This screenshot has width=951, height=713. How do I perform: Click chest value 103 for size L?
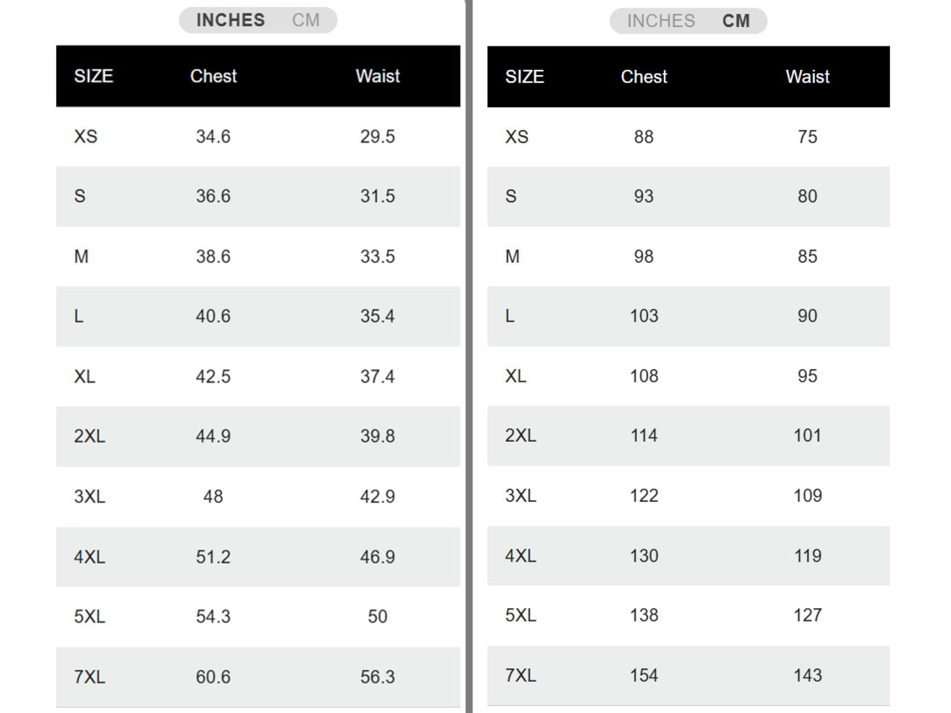click(x=644, y=316)
